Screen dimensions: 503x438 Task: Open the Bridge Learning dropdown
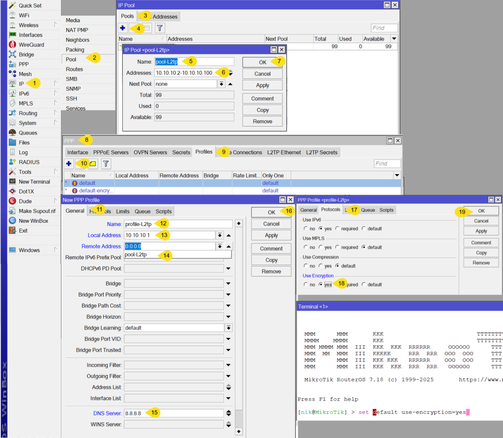click(228, 328)
